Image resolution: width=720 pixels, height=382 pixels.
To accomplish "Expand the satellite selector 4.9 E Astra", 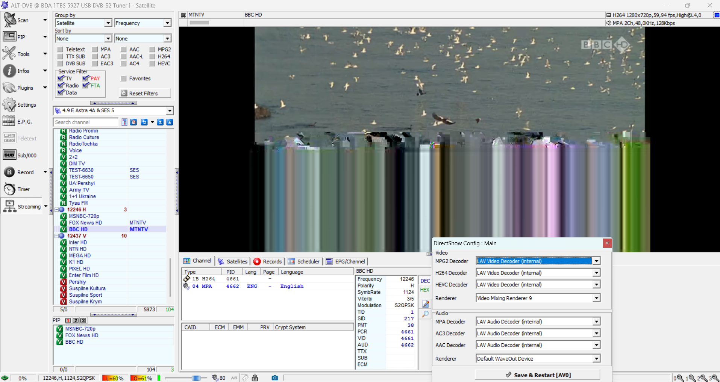I will pos(170,111).
